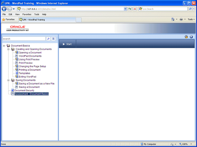Select the Templates item
Screen dimensions: 197x147
(25, 73)
